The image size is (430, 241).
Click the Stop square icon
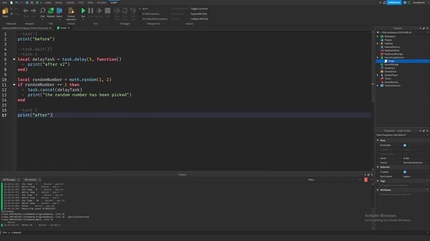[x=107, y=11]
